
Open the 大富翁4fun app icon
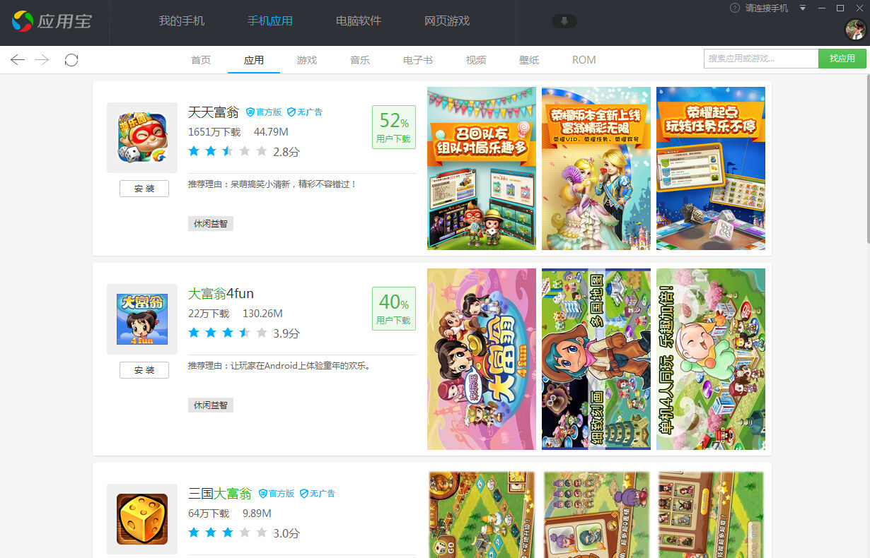tap(142, 319)
